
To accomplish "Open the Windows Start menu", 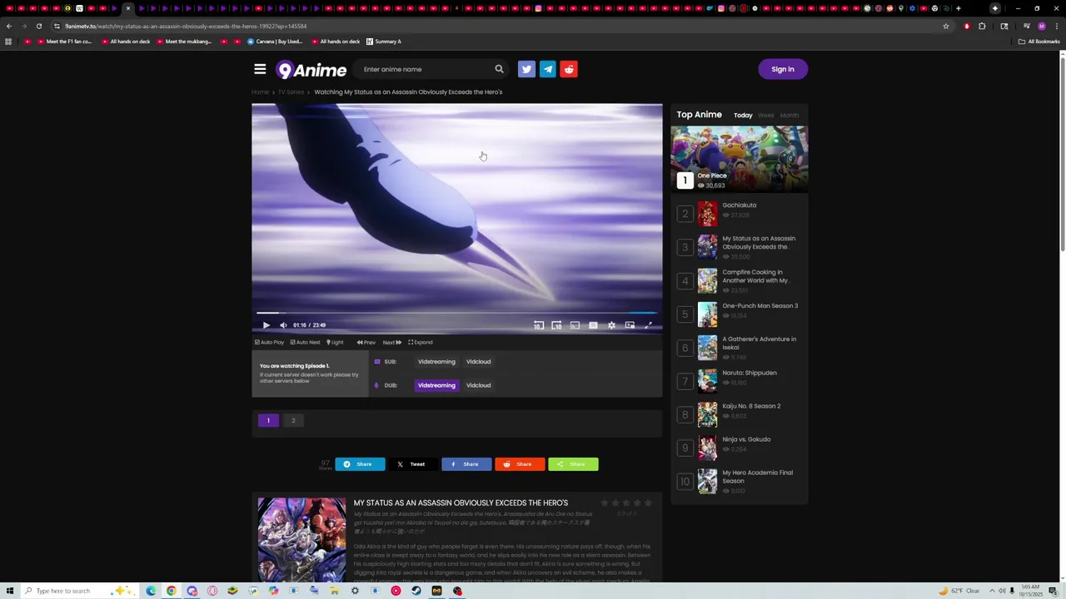I will pyautogui.click(x=9, y=591).
